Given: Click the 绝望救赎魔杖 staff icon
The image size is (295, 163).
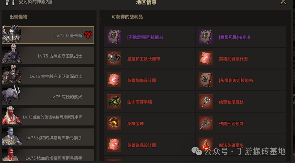Looking at the screenshot, I should tap(206, 101).
